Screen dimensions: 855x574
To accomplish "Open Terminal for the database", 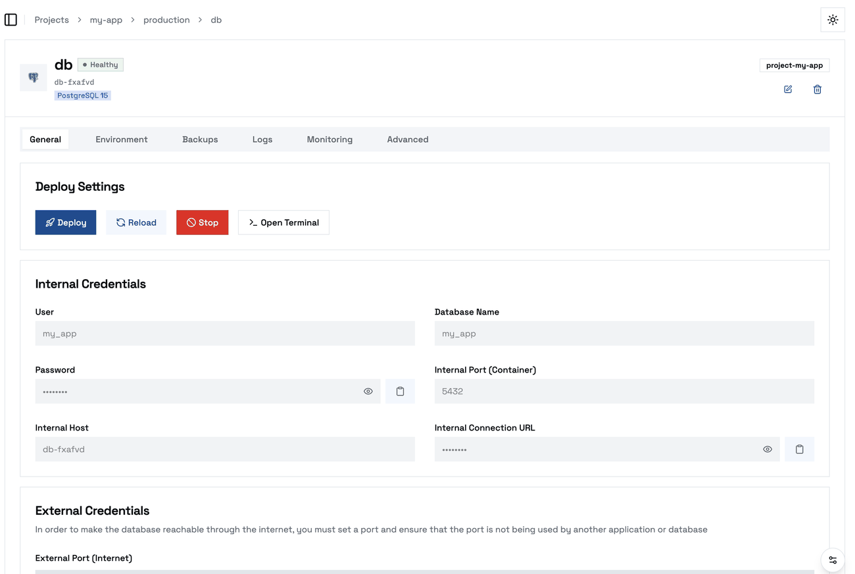I will point(283,222).
